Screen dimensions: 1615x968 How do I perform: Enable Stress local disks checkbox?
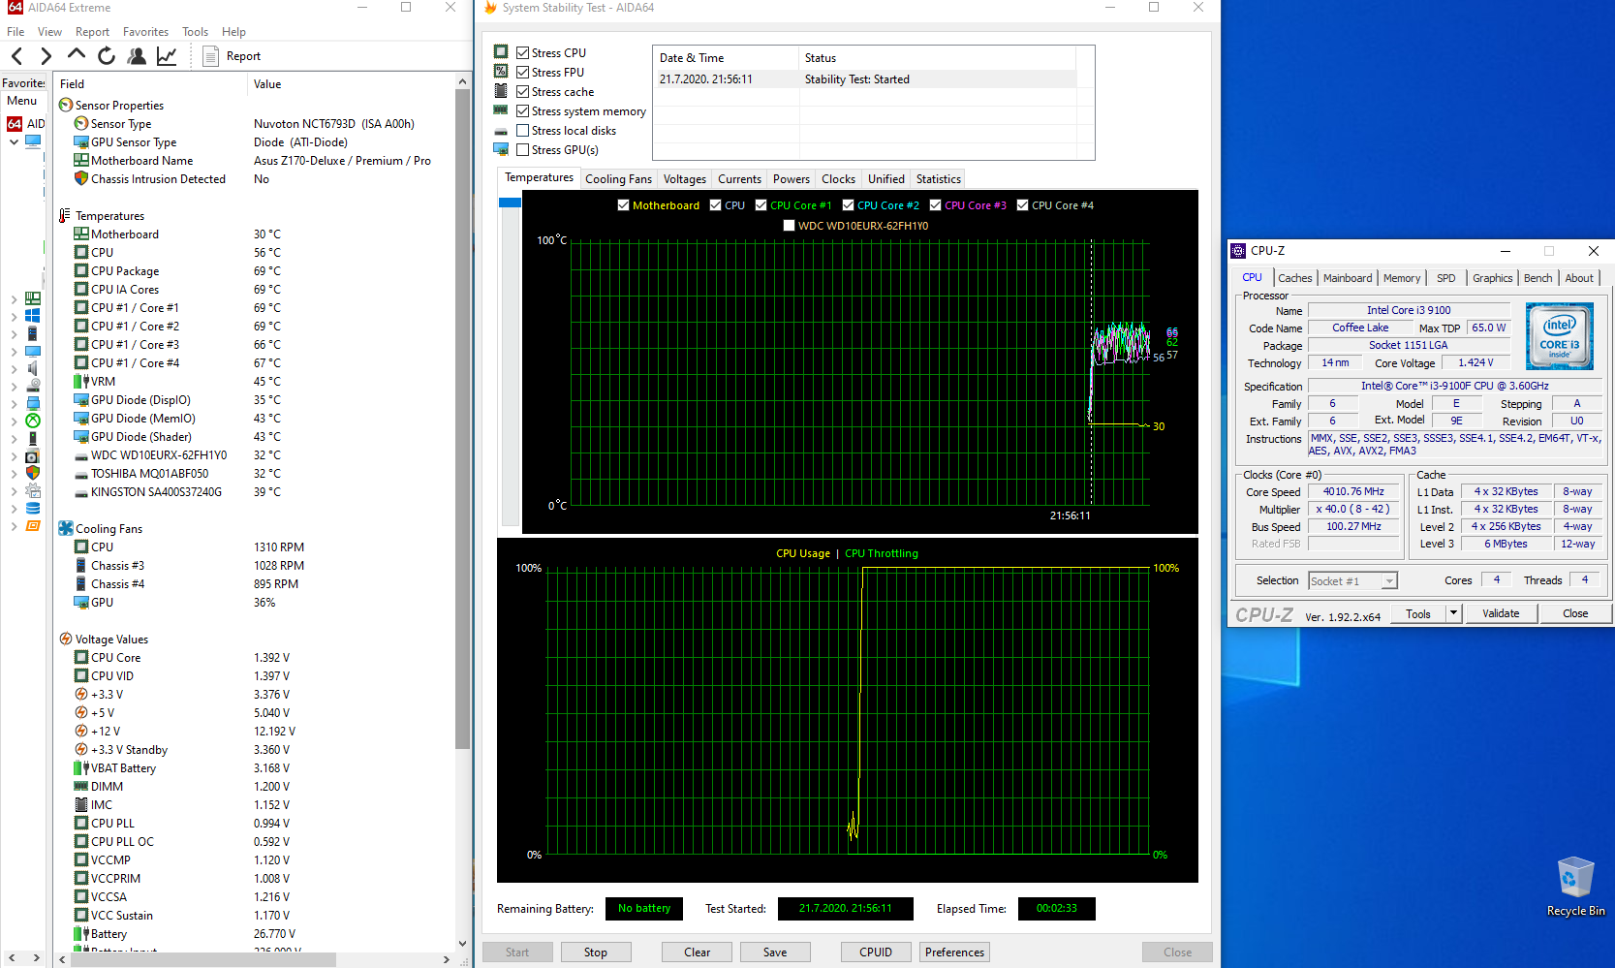click(523, 131)
